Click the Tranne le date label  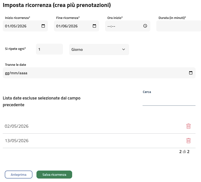(15, 65)
